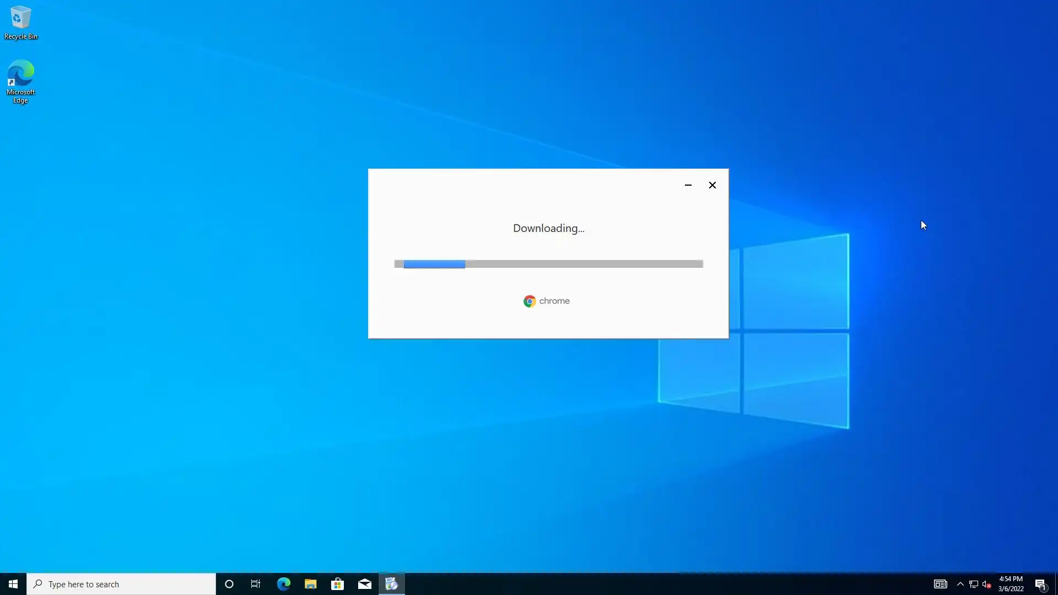Screen dimensions: 1058x595
Task: Click the Chrome logo in the installer
Action: click(530, 301)
